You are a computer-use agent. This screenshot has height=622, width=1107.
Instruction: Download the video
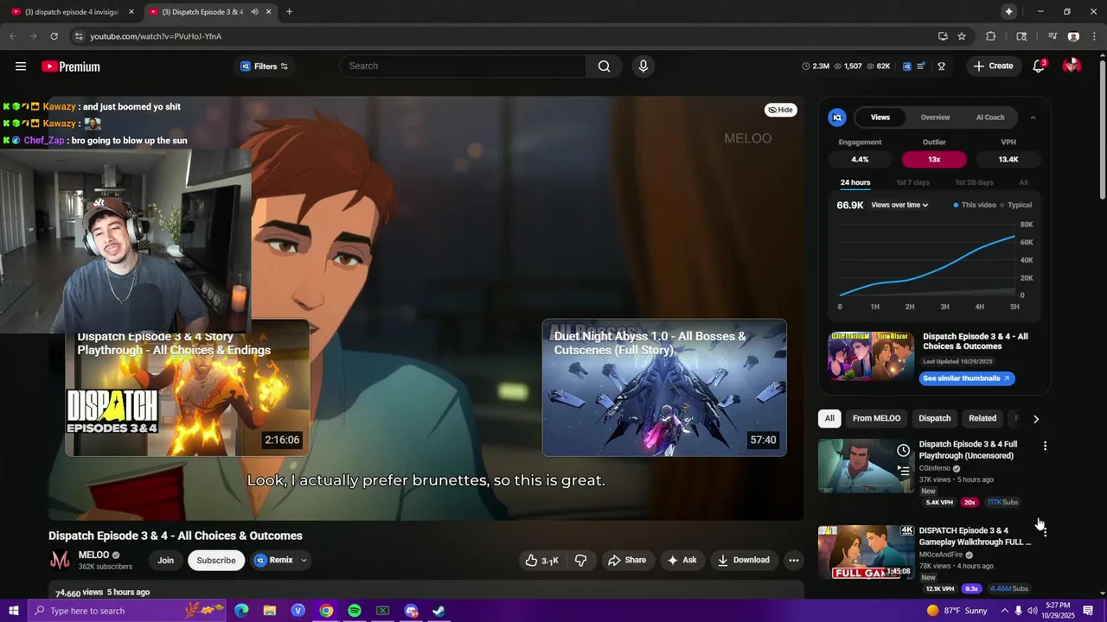pyautogui.click(x=743, y=560)
